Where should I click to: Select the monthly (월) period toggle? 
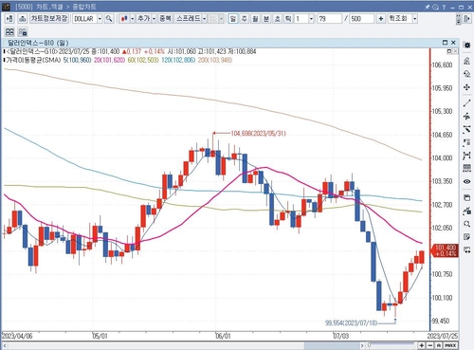(255, 19)
